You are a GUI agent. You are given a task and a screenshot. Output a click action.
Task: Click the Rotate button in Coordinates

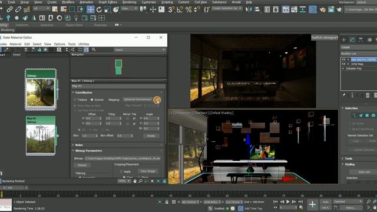[151, 136]
